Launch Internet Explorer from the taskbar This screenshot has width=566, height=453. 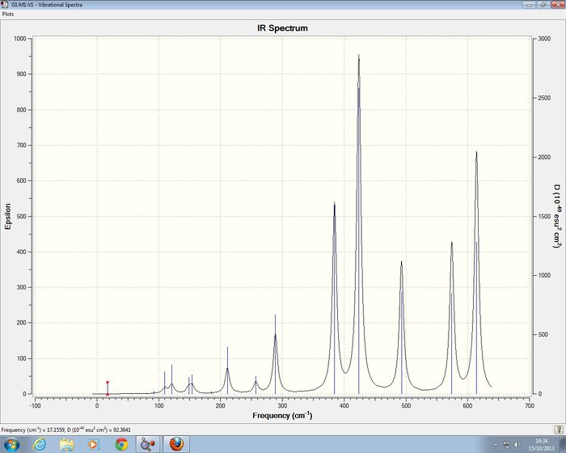[x=39, y=444]
